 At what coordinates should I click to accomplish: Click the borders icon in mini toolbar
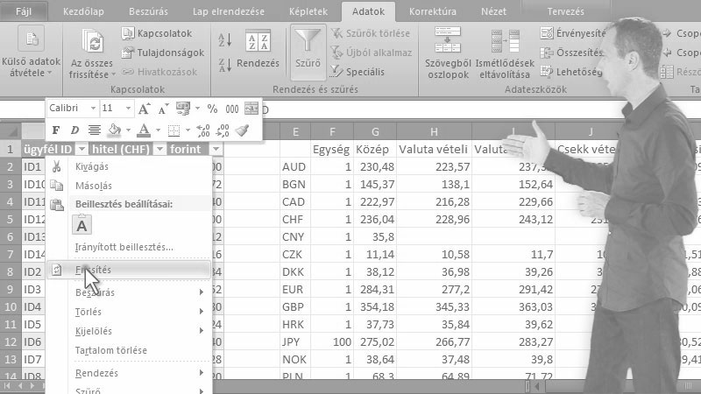pos(173,130)
